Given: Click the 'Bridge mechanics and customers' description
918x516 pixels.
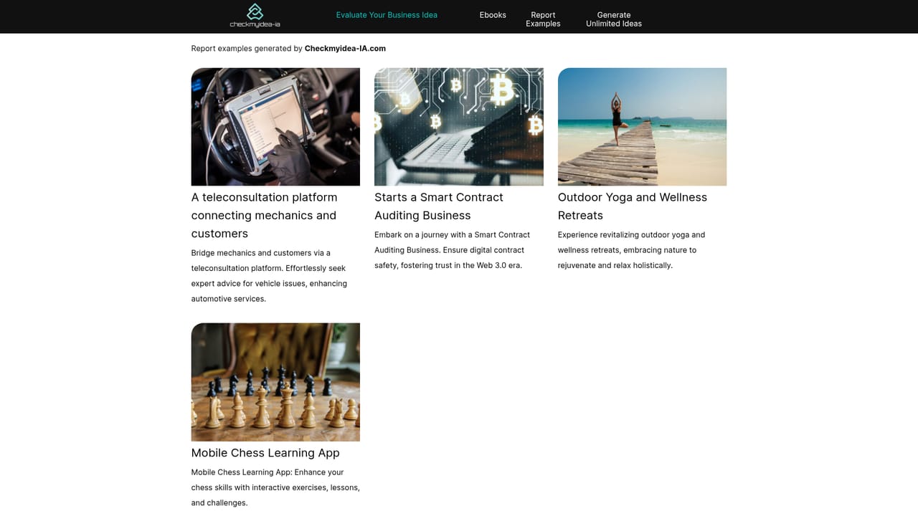Looking at the screenshot, I should (269, 276).
